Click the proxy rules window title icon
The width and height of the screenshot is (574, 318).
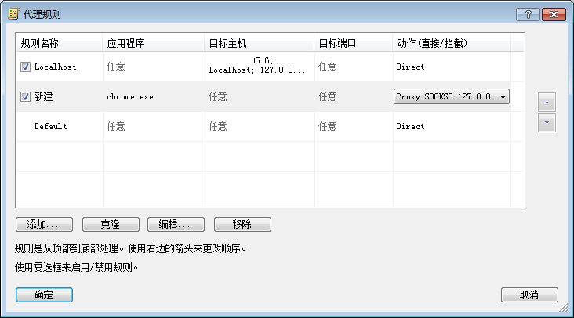[13, 14]
